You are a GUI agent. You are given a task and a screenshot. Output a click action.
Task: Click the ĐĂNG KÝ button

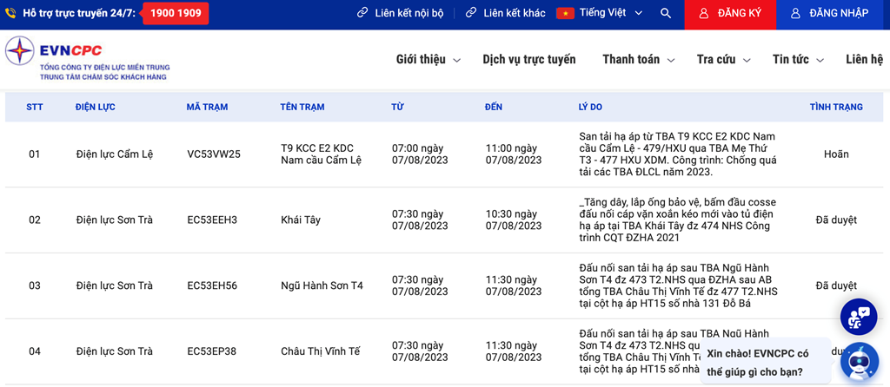(730, 14)
